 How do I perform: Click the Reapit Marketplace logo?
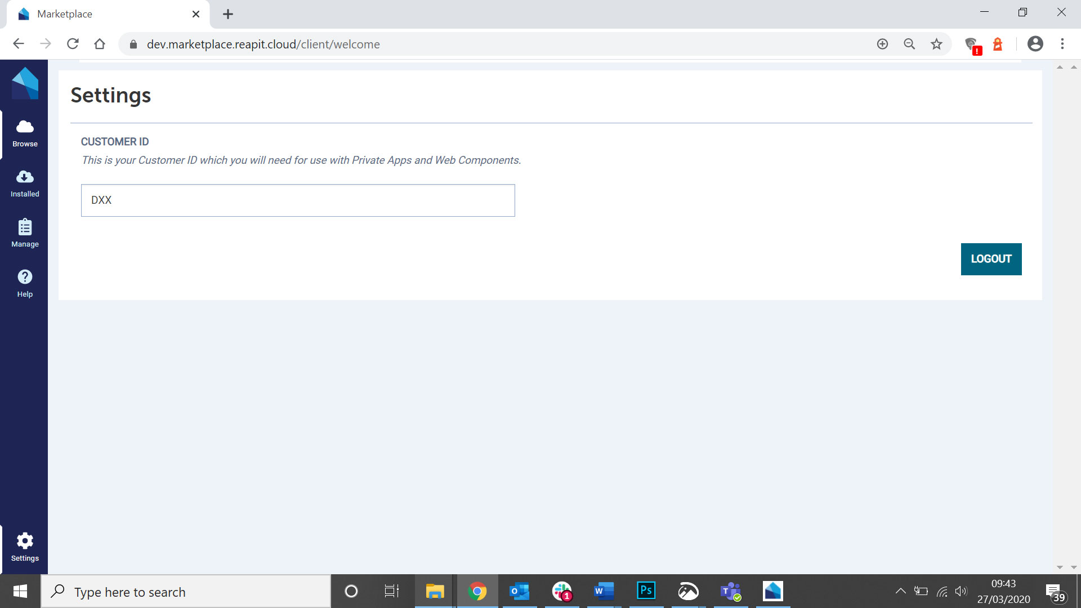coord(24,83)
